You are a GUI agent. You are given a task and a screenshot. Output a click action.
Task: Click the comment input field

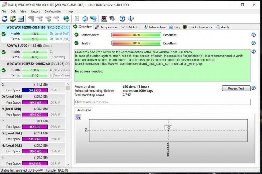162,102
